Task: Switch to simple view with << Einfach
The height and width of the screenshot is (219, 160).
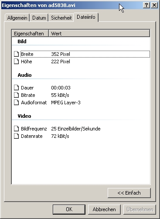Action: coord(129,193)
